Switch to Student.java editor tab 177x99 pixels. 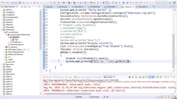coord(94,7)
